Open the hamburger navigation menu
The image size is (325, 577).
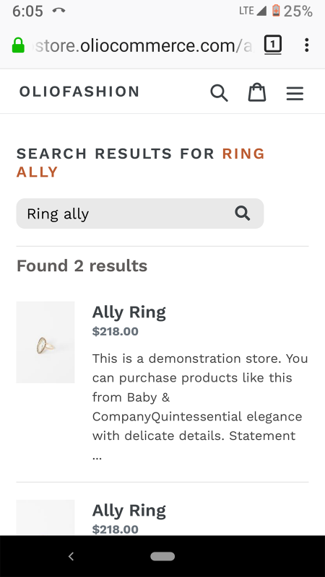(x=295, y=93)
